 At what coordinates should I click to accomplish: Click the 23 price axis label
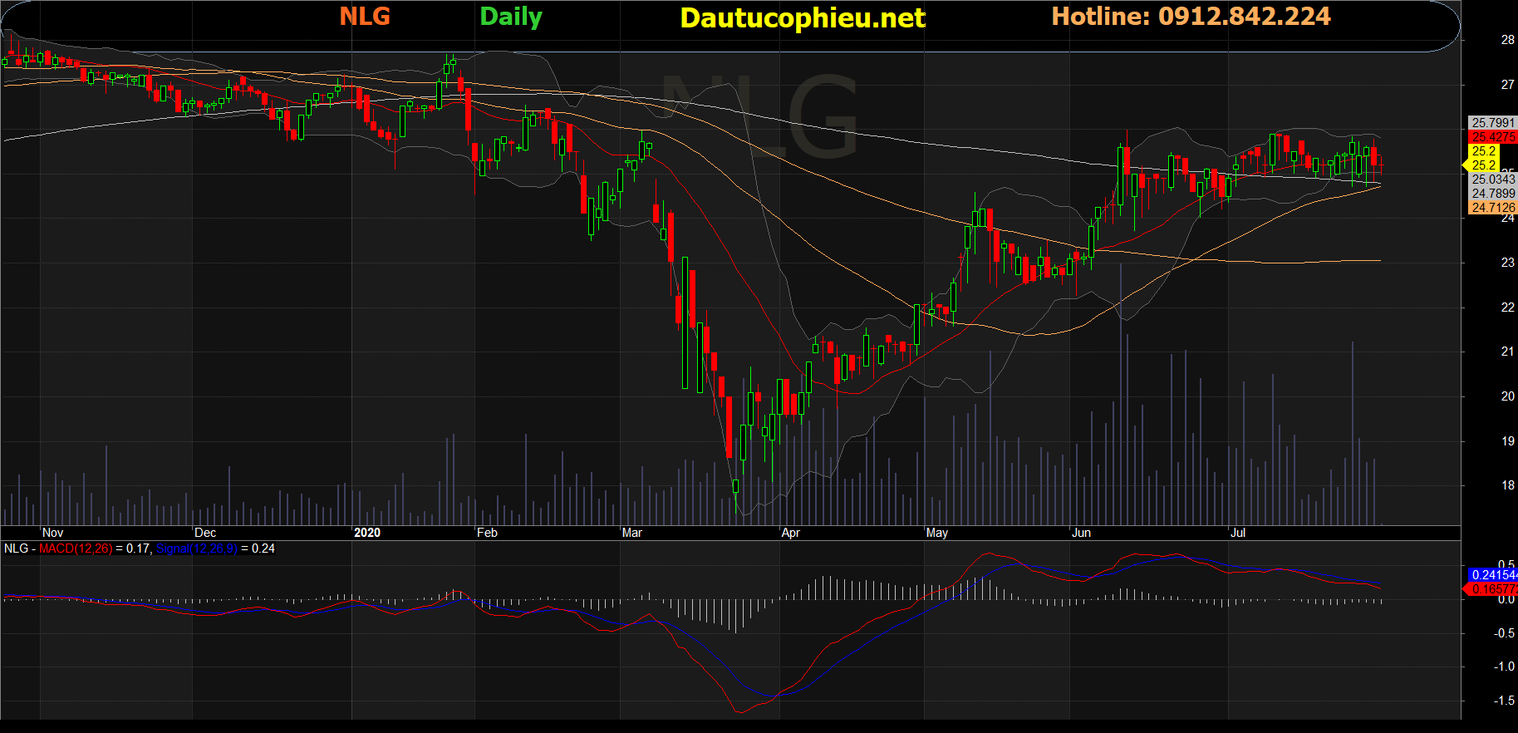[1507, 263]
